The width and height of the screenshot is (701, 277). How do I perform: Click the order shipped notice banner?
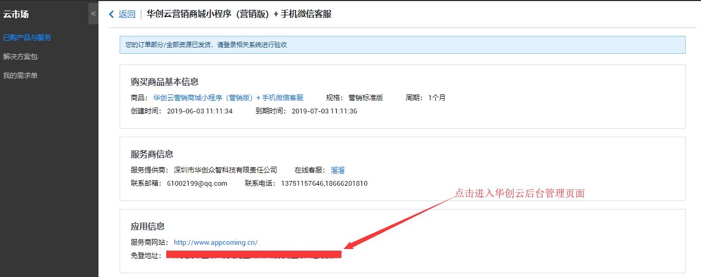click(x=402, y=45)
